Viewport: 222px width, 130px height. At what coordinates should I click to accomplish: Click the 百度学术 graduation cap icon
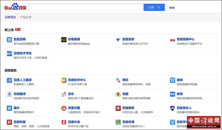(x=172, y=122)
